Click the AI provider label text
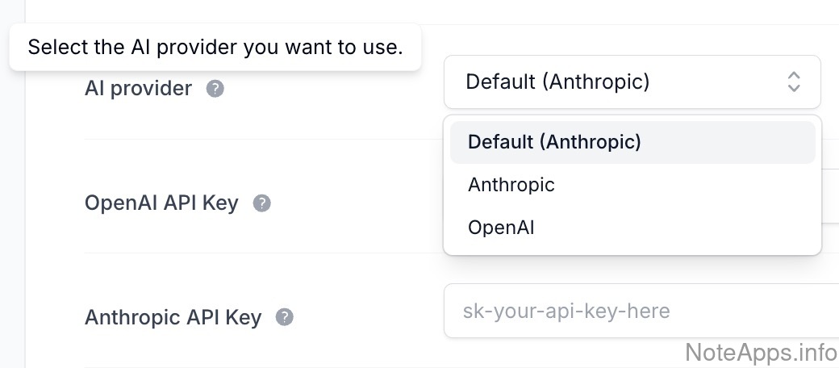This screenshot has height=368, width=839. tap(138, 89)
